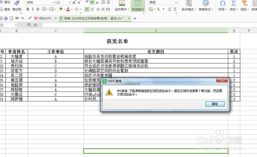Close the 我的WPS tab
Screen dimensions: 257x157
(x=56, y=18)
